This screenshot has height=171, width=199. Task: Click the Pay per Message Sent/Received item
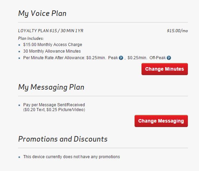click(x=54, y=105)
